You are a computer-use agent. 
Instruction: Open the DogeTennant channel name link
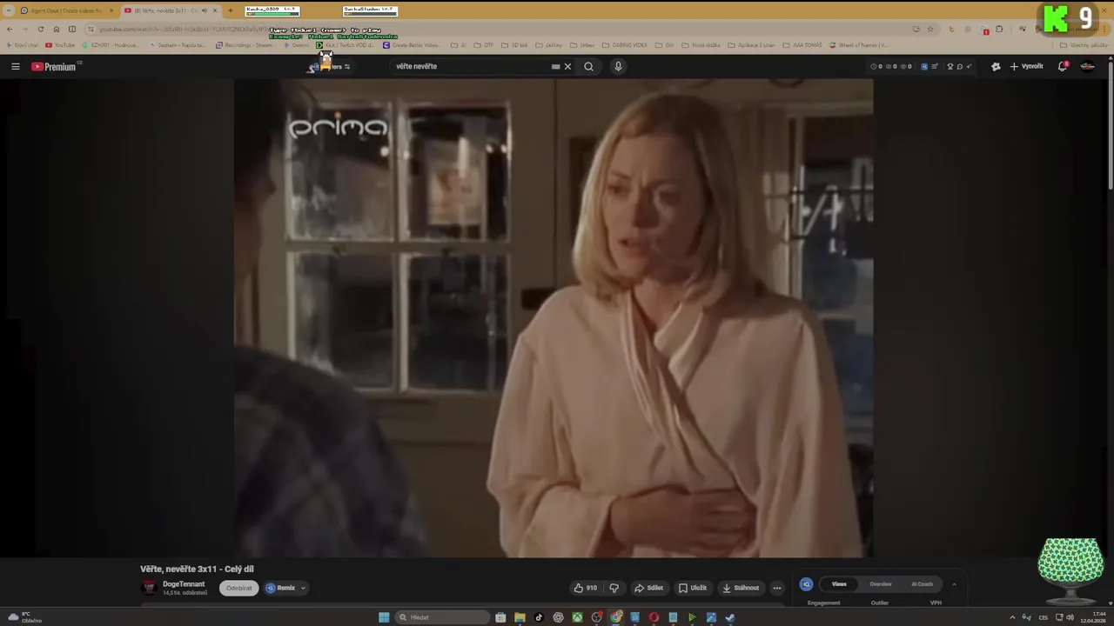tap(184, 584)
